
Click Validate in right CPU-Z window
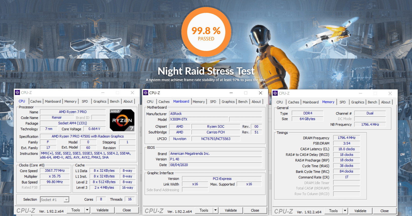(360, 211)
